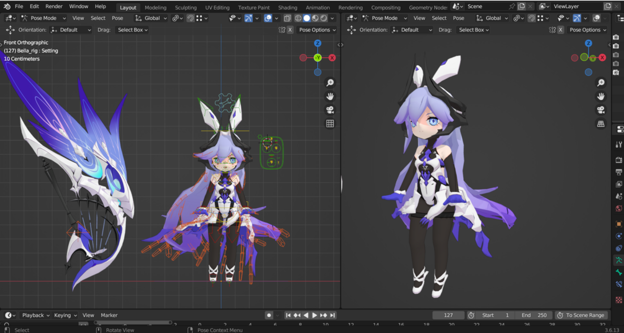Click the new scene icon beside Scene
624x333 pixels.
tap(521, 6)
